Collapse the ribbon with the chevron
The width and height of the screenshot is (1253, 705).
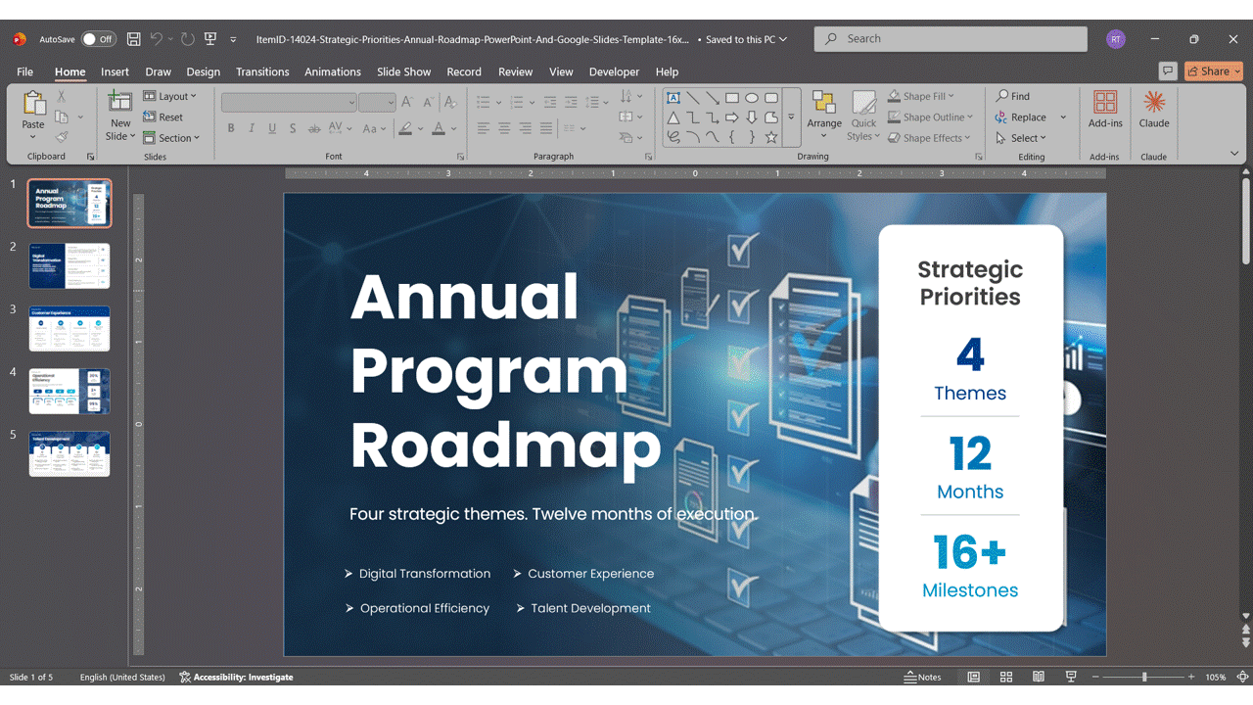tap(1234, 154)
